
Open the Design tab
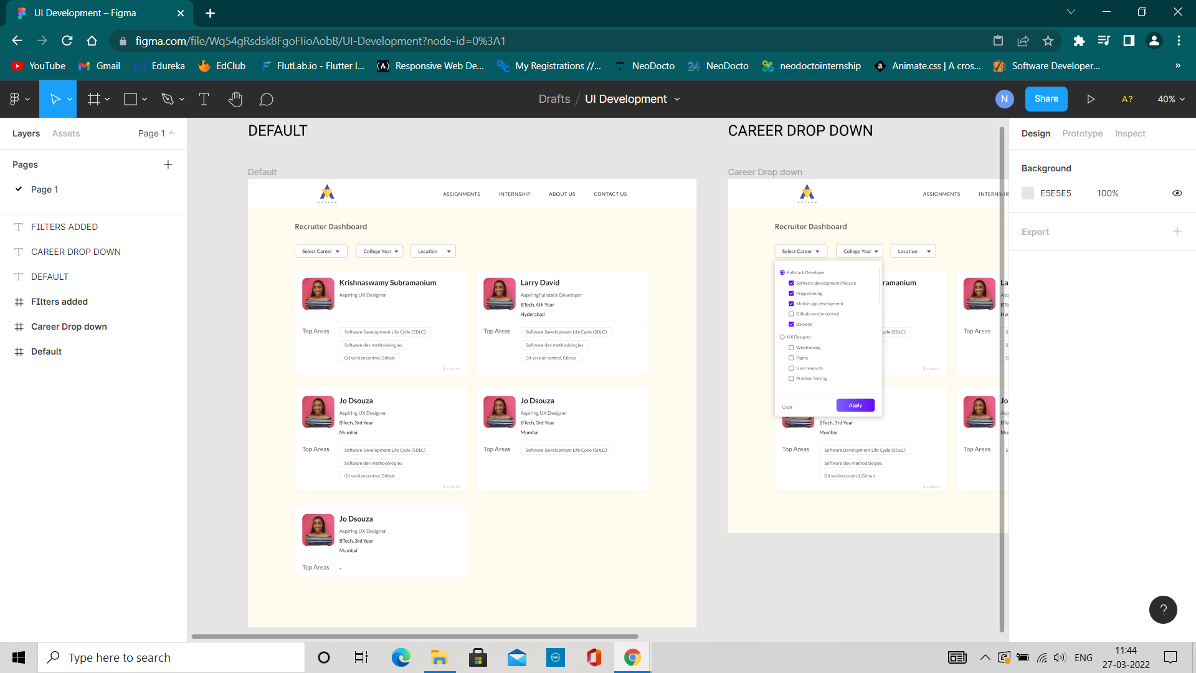pos(1035,133)
